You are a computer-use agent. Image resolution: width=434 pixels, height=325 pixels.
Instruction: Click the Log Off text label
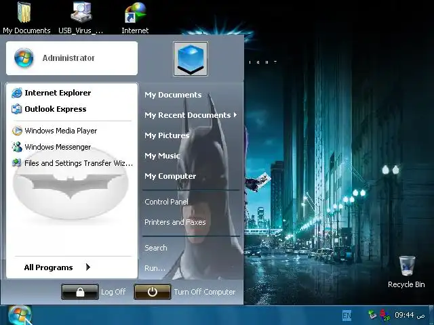coord(113,292)
